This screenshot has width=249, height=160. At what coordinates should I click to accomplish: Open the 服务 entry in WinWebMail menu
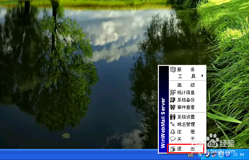coord(187,69)
